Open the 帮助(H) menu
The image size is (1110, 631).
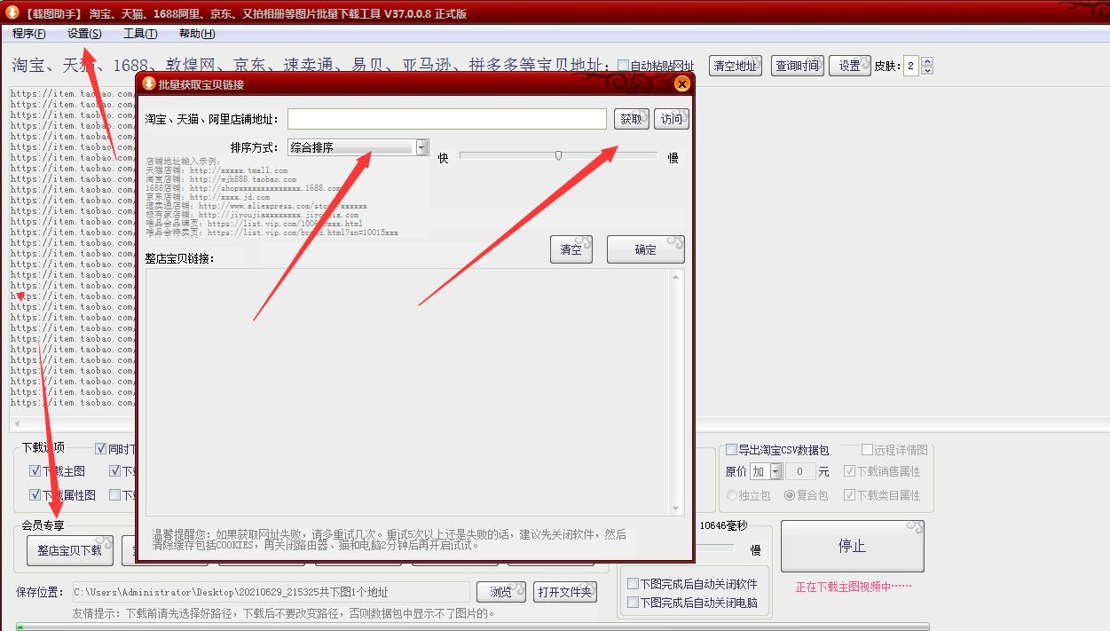pyautogui.click(x=197, y=34)
